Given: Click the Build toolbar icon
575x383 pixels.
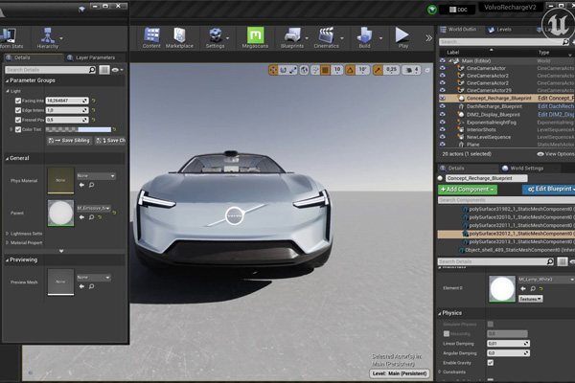Looking at the screenshot, I should pyautogui.click(x=365, y=36).
